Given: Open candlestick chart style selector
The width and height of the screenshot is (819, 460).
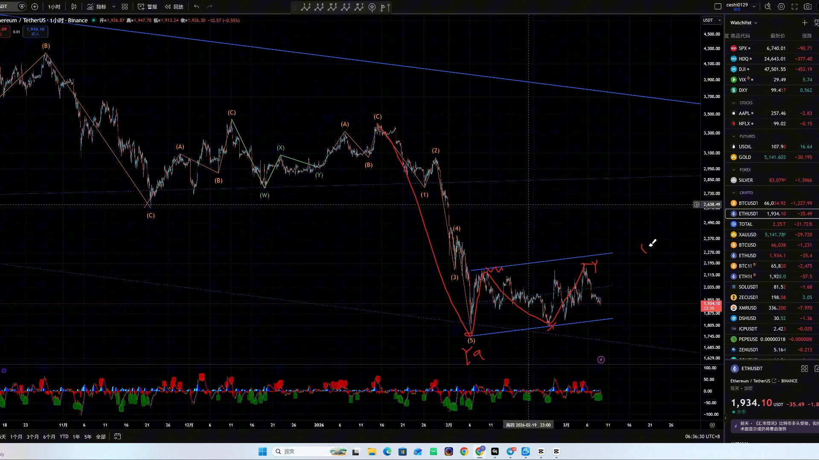Looking at the screenshot, I should (74, 6).
